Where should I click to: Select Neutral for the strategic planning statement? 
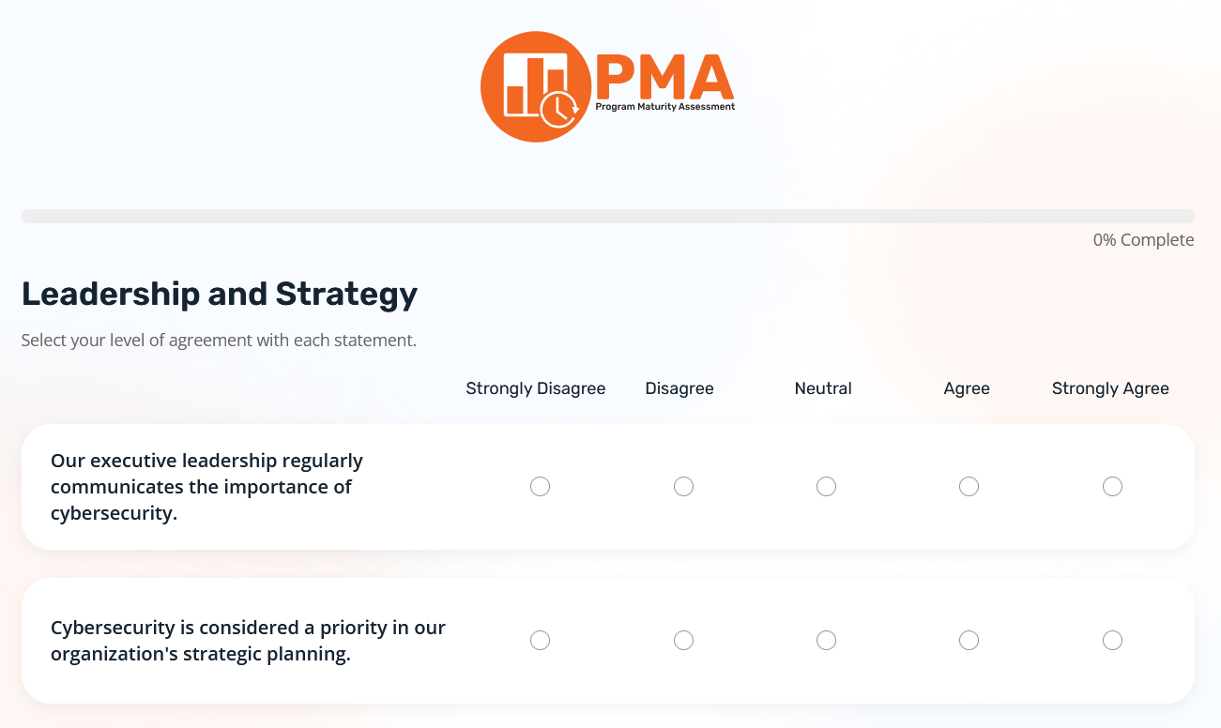pyautogui.click(x=826, y=640)
